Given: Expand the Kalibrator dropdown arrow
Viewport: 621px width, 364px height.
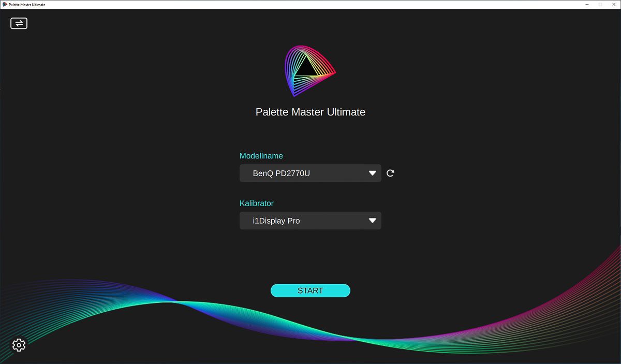Looking at the screenshot, I should pyautogui.click(x=372, y=221).
